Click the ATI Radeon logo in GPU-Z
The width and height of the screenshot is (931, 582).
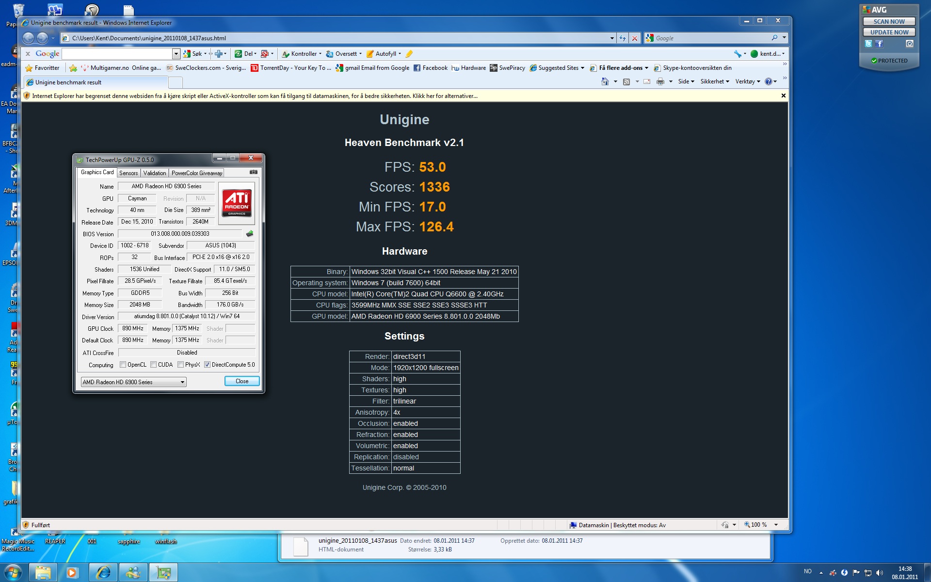click(x=237, y=203)
